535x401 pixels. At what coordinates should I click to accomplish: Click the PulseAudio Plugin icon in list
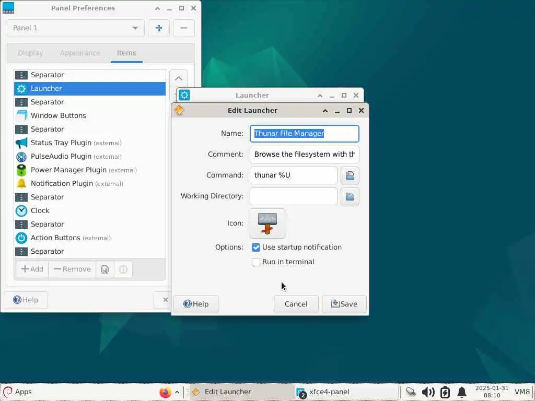pos(21,157)
